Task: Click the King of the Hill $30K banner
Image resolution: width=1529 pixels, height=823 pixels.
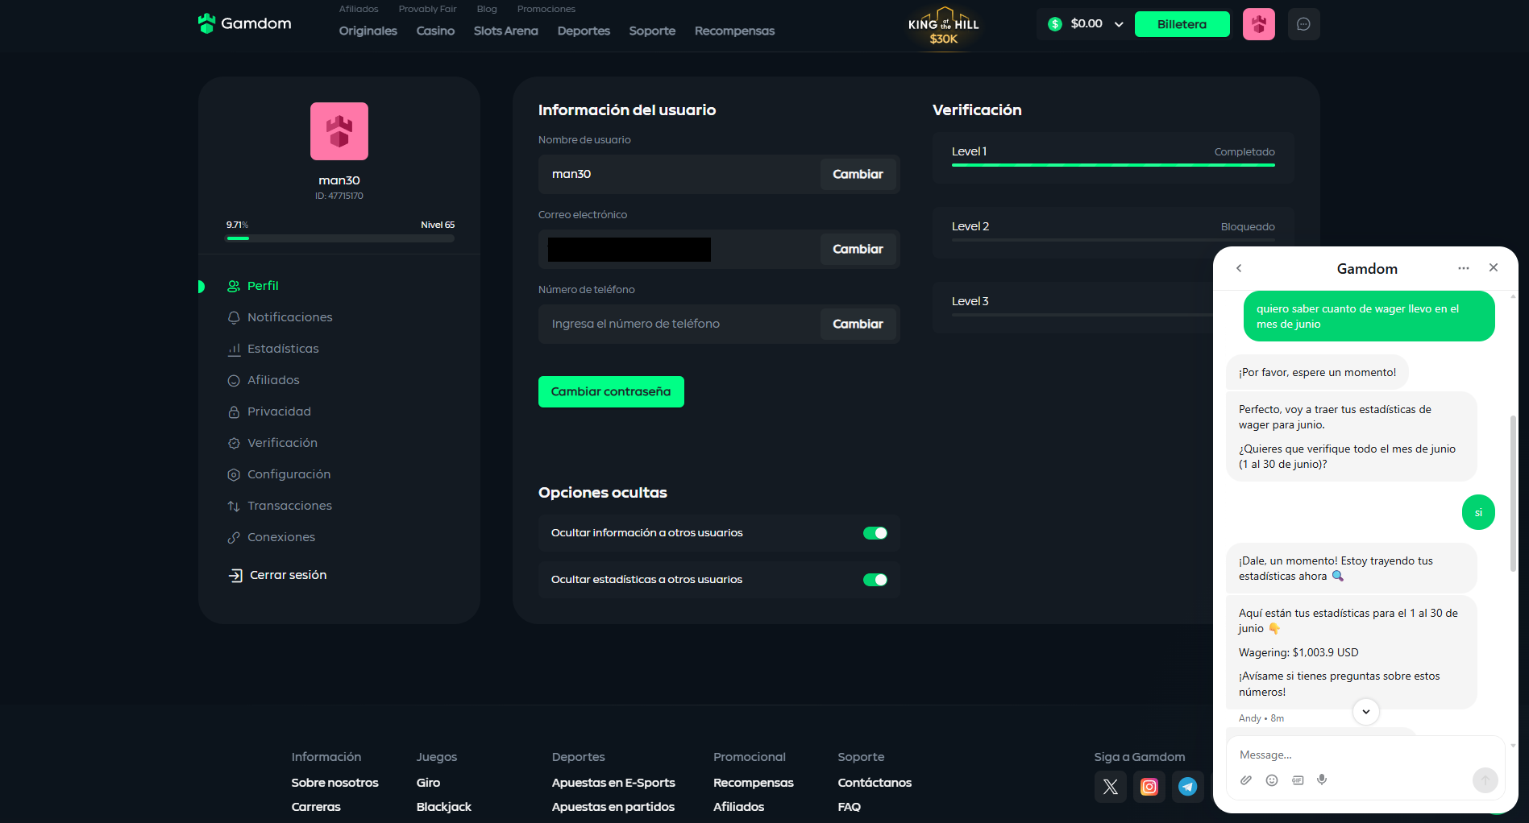Action: pyautogui.click(x=943, y=26)
